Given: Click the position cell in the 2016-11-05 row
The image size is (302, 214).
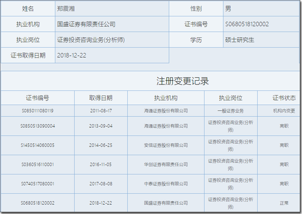Looking at the screenshot, I should [x=231, y=165].
